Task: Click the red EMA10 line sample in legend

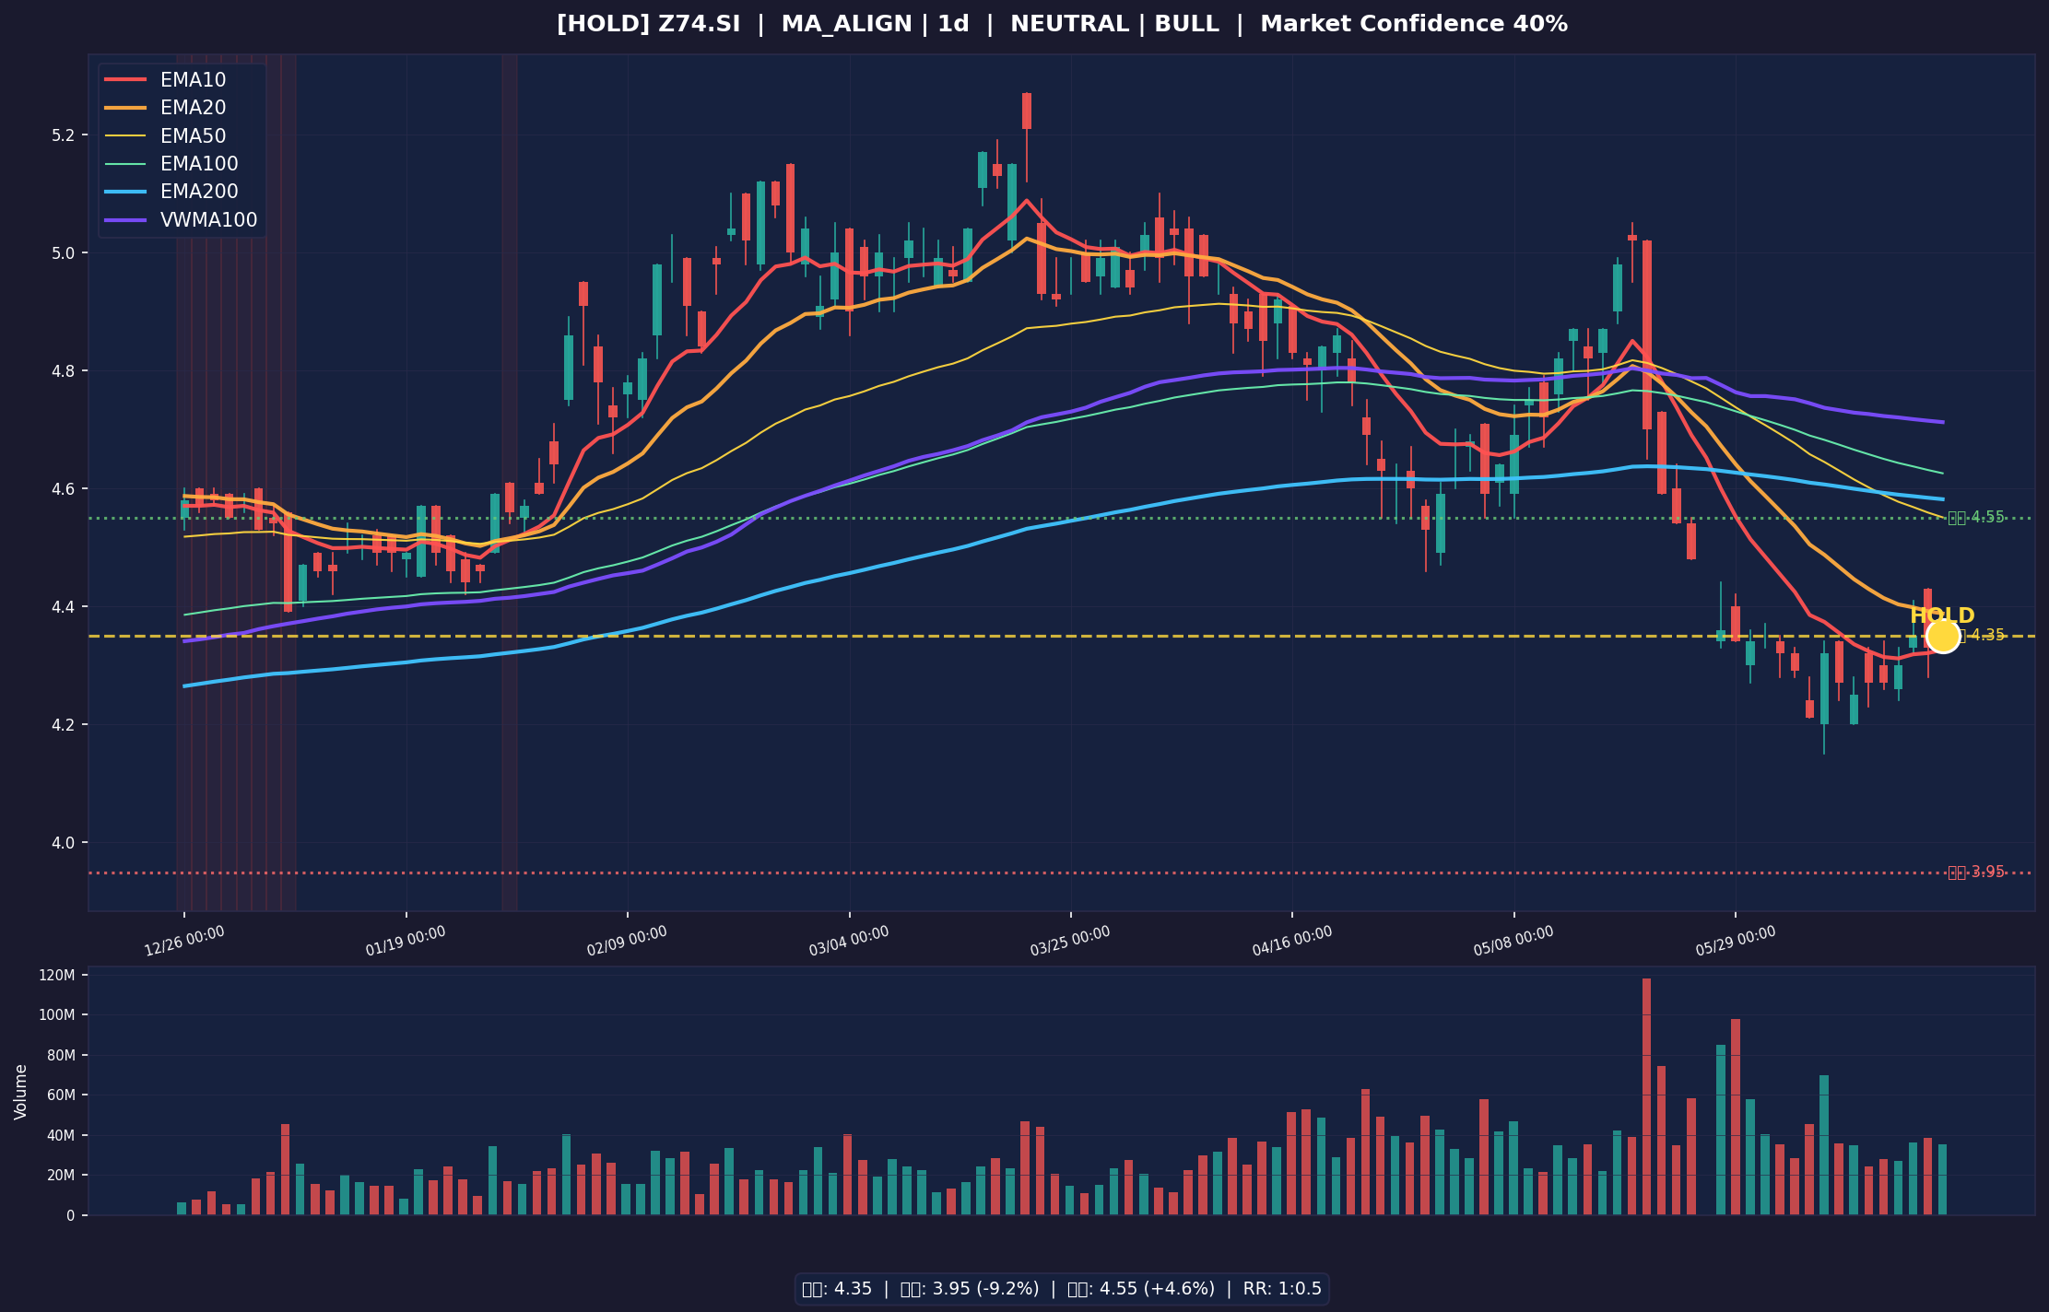Action: pos(125,80)
